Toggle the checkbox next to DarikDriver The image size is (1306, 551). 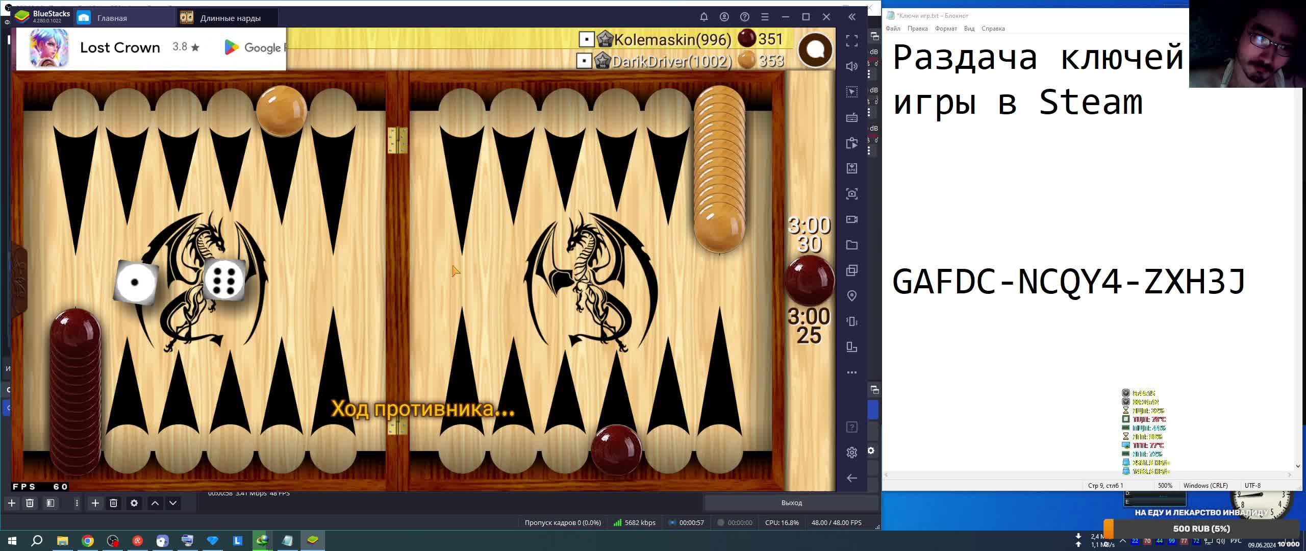tap(584, 61)
